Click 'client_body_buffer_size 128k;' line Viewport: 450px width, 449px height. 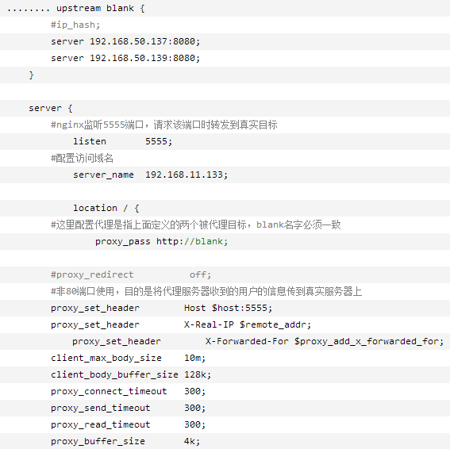131,374
